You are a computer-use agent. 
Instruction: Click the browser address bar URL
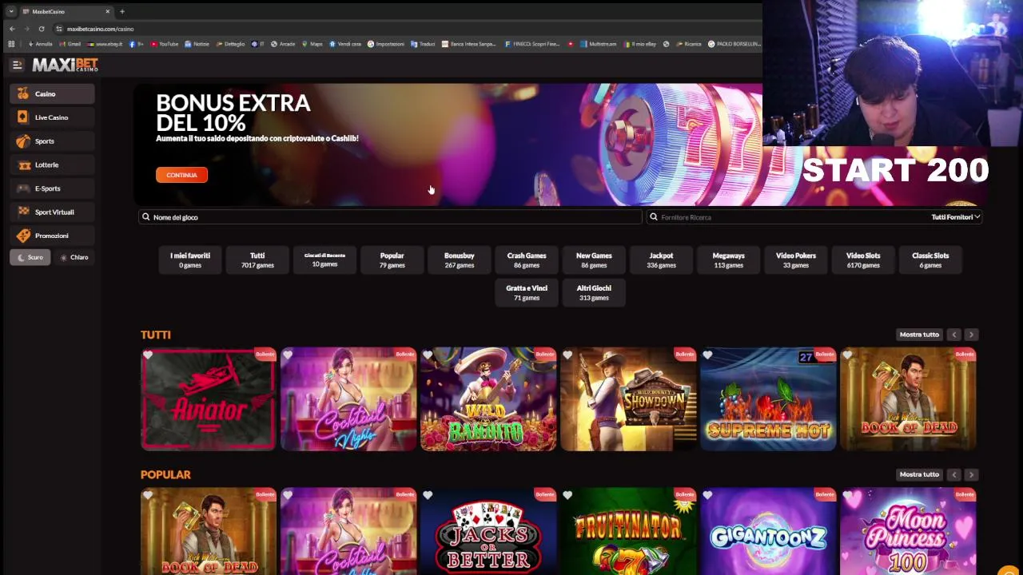[x=100, y=29]
